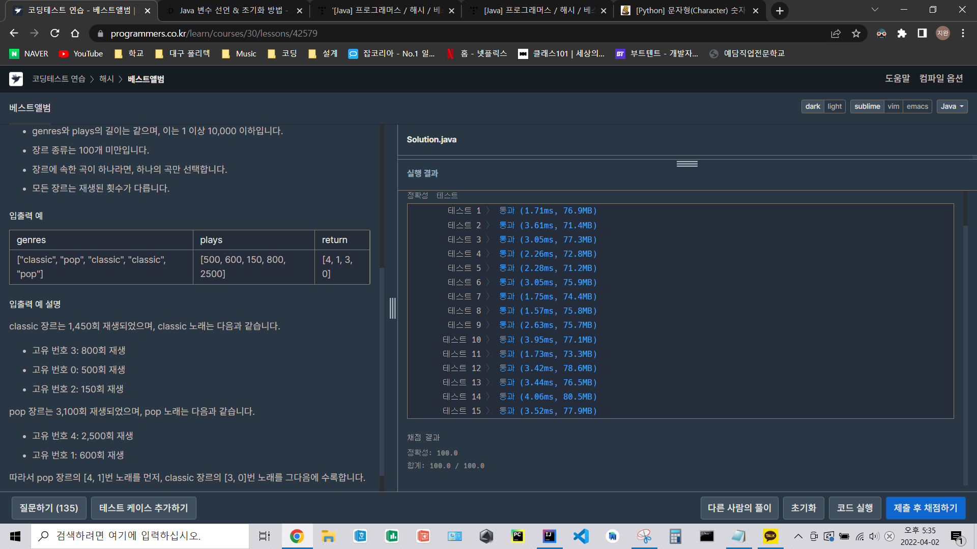Open the 컴파일 옵션 menu

[x=941, y=78]
